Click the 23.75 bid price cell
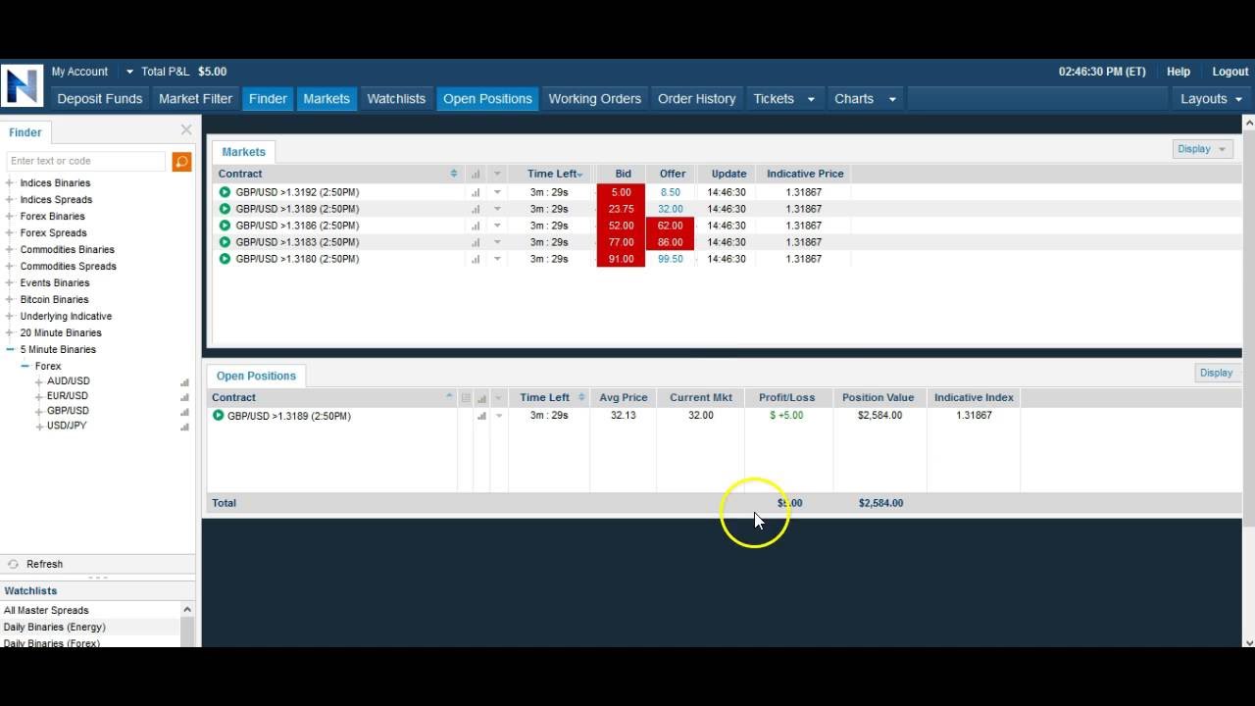The width and height of the screenshot is (1255, 706). click(621, 209)
